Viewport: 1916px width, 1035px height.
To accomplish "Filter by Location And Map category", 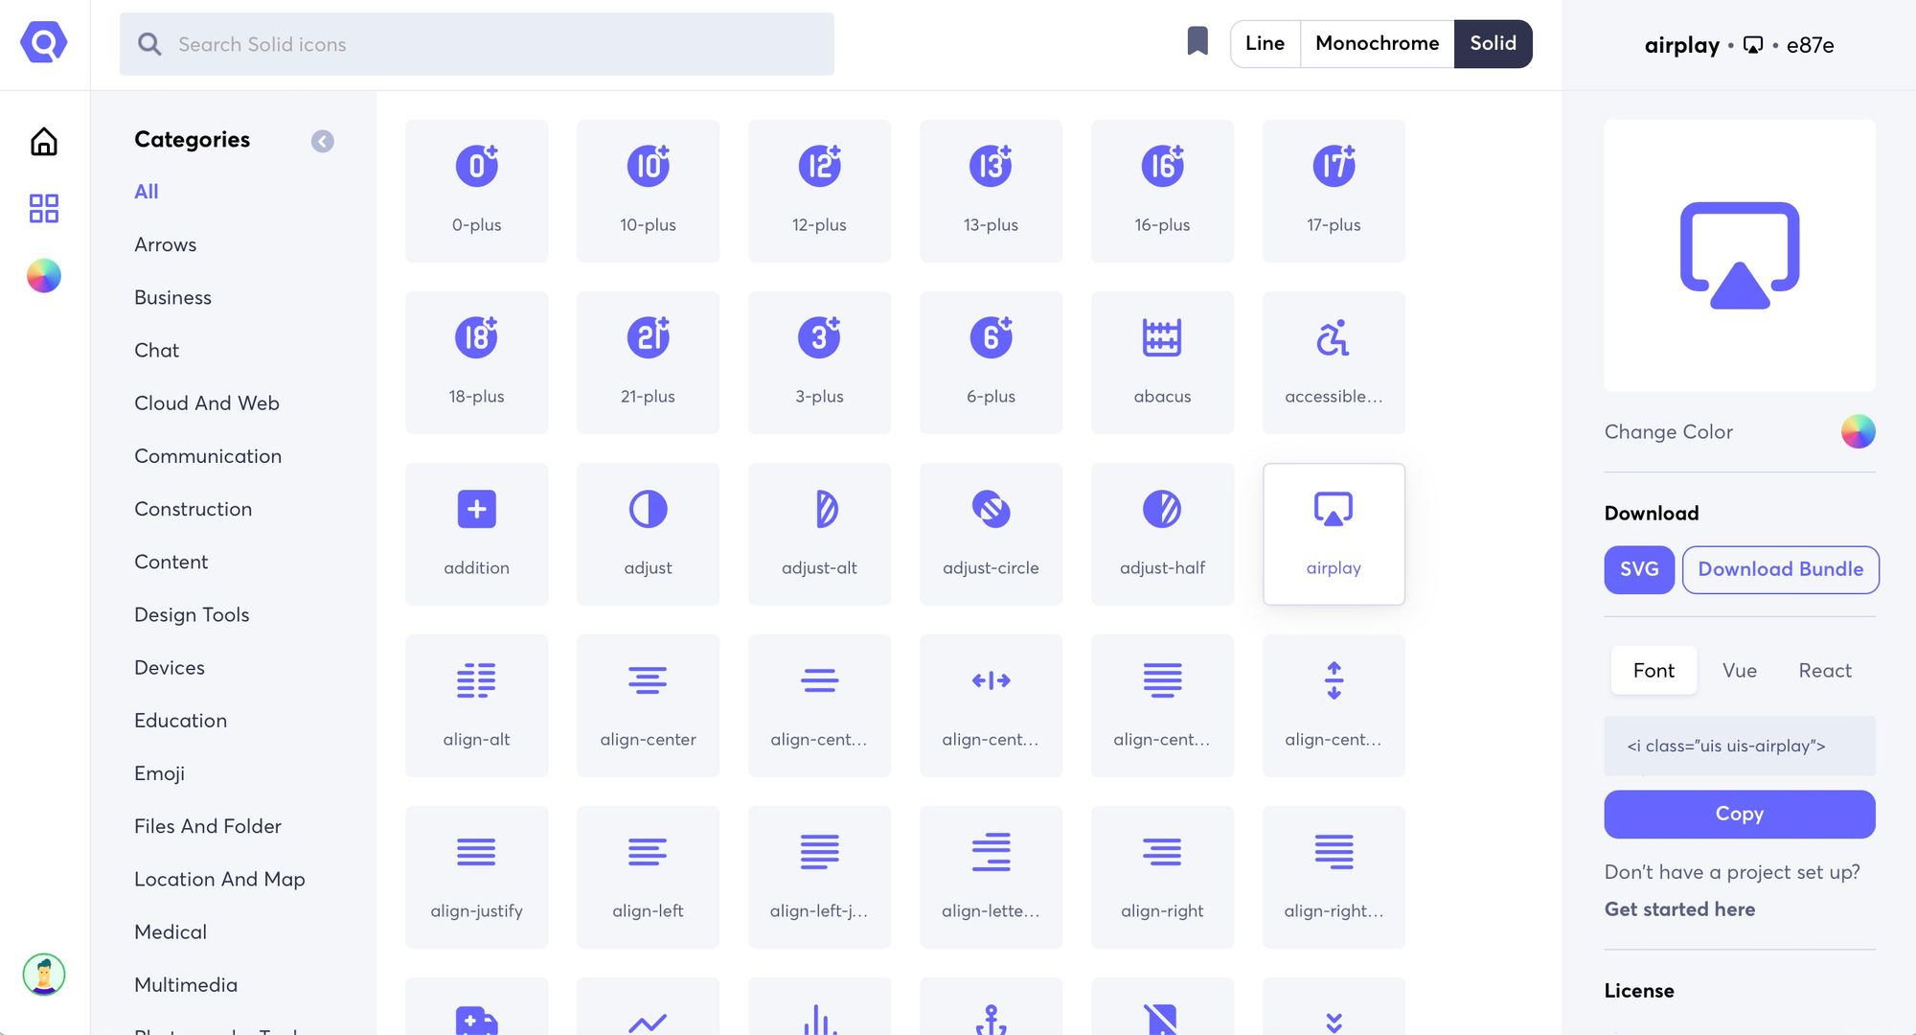I will (220, 879).
